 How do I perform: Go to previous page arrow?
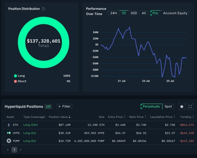point(8,150)
